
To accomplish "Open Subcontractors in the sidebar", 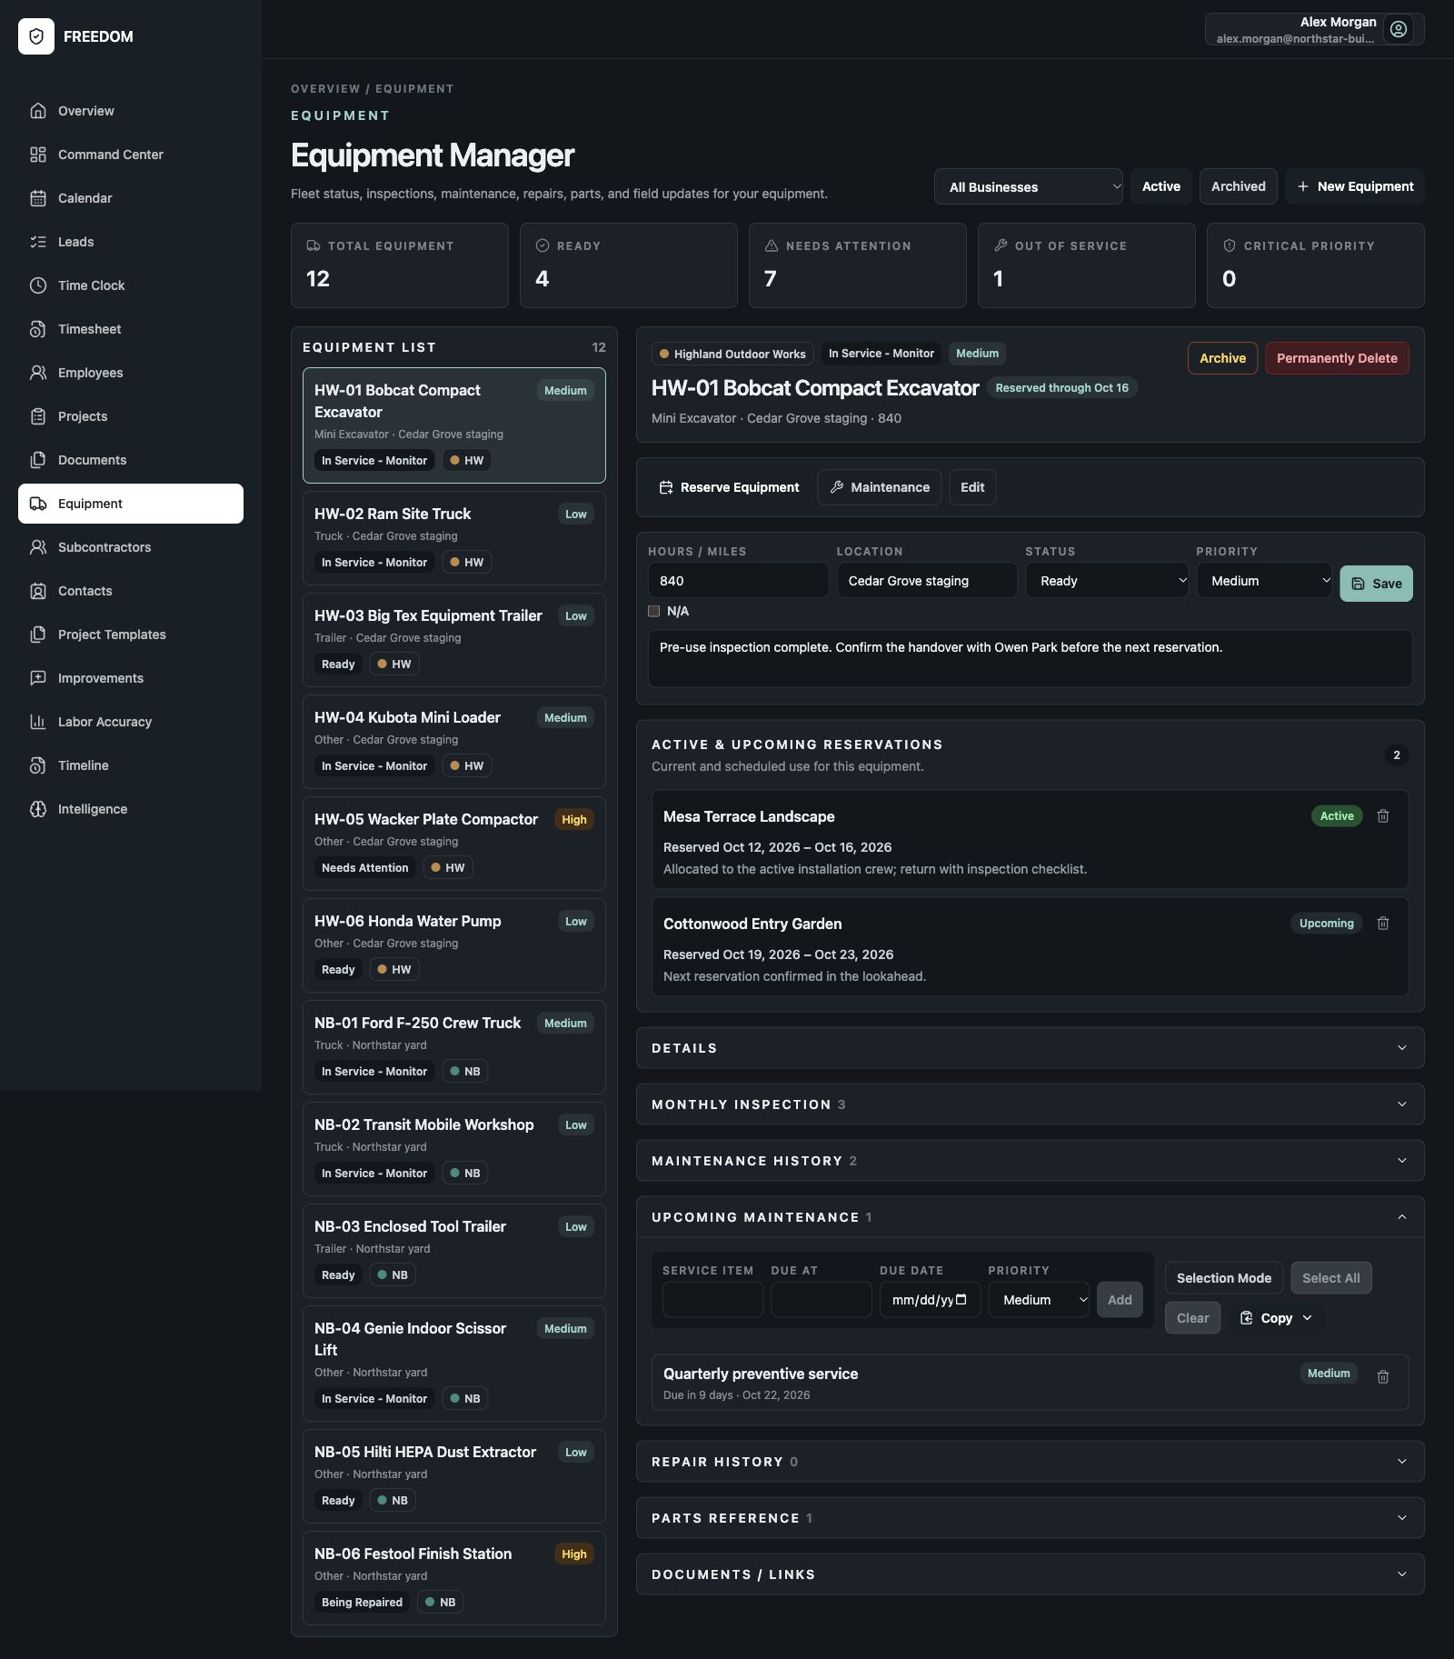I will coord(131,547).
